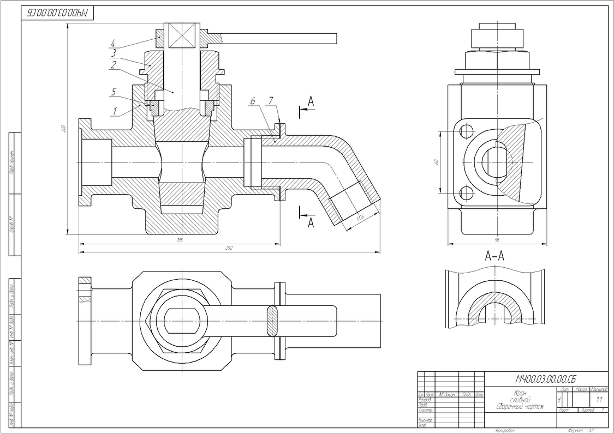This screenshot has width=614, height=434.
Task: Select the Сборочный чертеж line in title block
Action: 520,407
